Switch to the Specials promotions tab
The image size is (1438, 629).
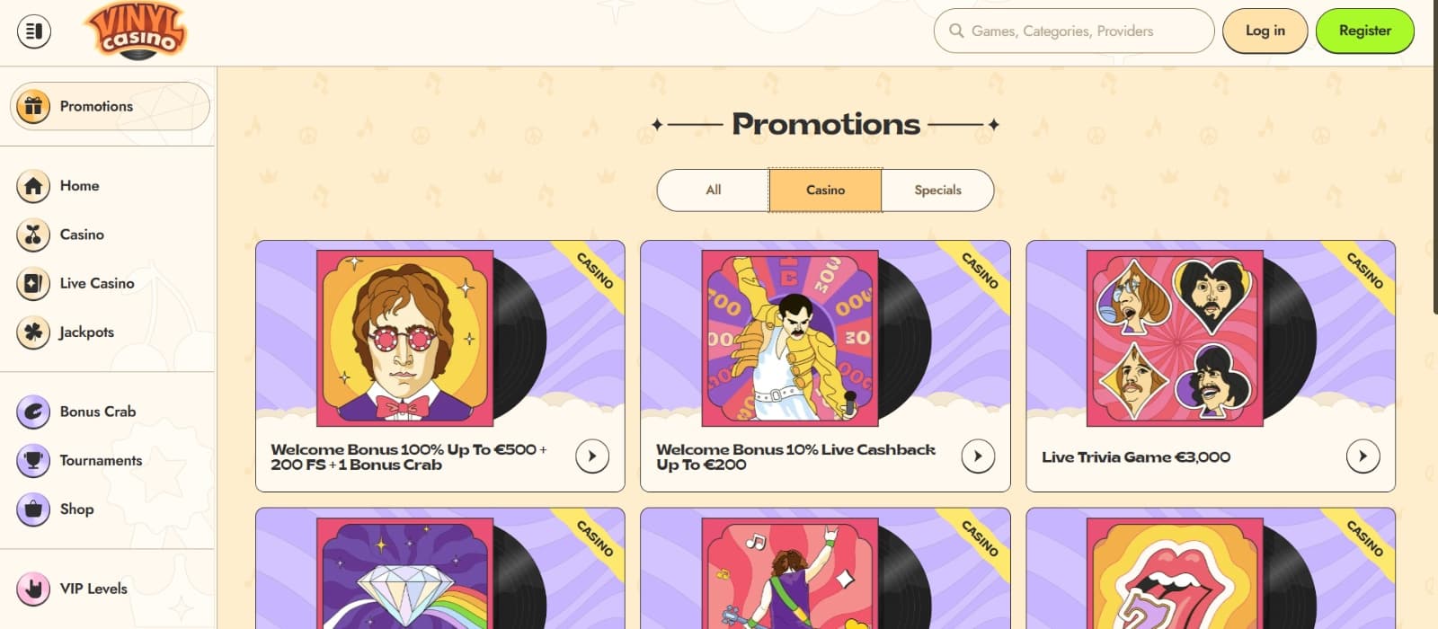click(937, 190)
